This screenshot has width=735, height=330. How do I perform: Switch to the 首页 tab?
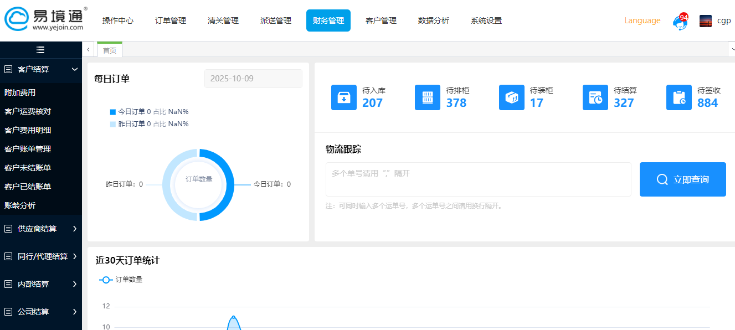point(110,50)
